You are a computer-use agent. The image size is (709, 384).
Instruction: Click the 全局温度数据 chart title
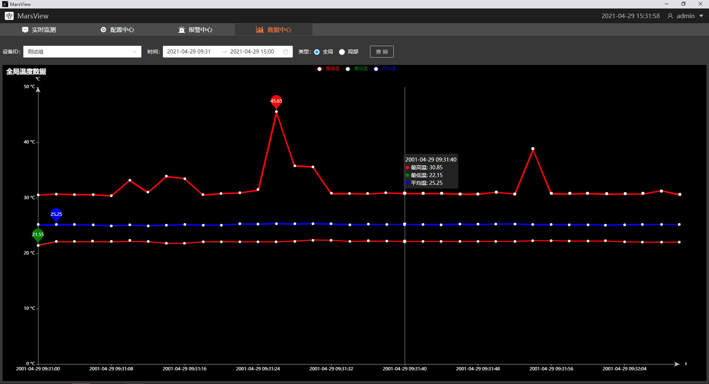26,72
